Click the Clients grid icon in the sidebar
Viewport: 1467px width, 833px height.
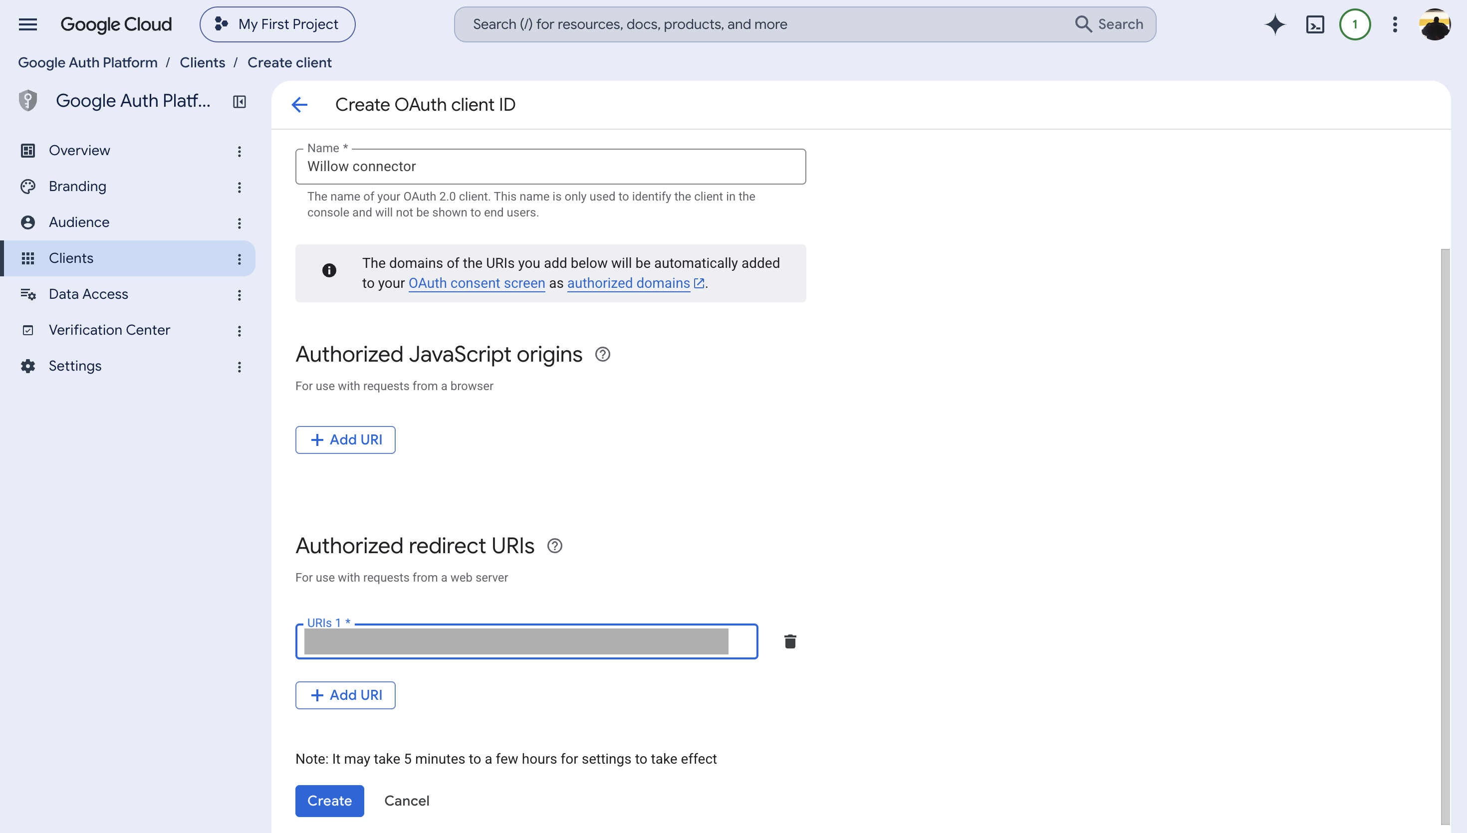(27, 258)
